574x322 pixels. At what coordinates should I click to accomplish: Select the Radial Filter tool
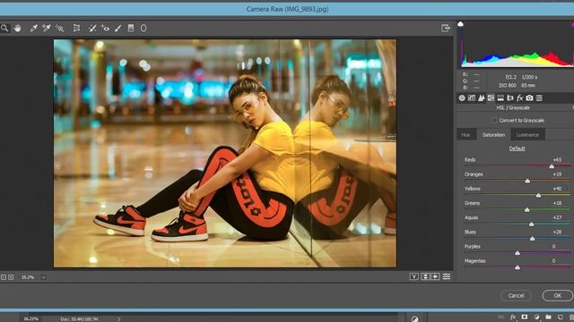pos(143,28)
